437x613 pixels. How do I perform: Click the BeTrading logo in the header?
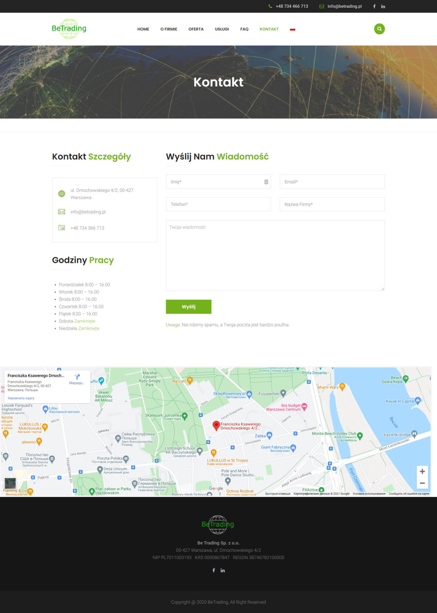click(69, 29)
